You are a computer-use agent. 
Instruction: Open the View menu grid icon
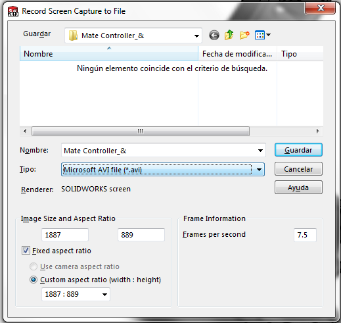coord(262,35)
